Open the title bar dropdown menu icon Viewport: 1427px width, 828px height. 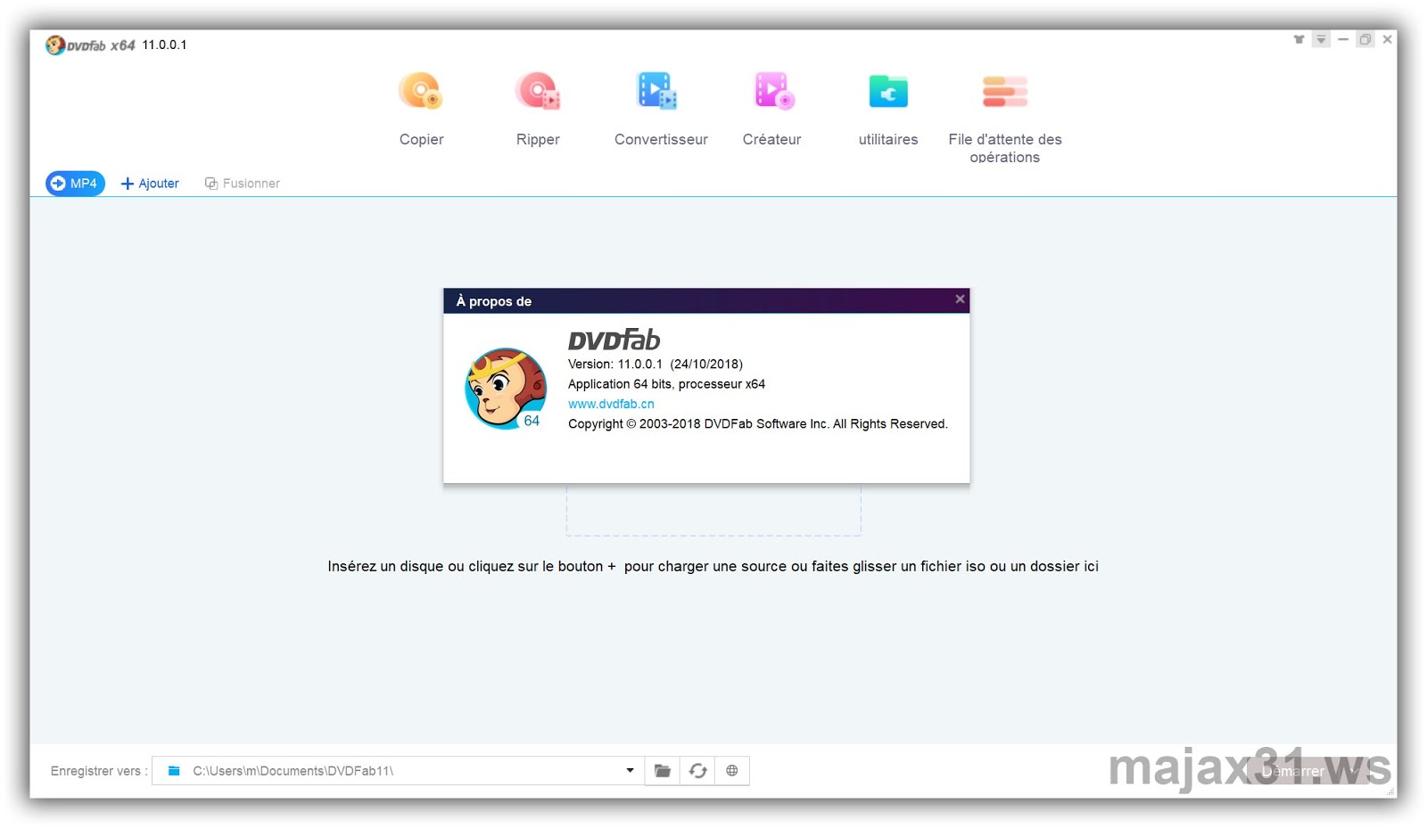[x=1321, y=39]
